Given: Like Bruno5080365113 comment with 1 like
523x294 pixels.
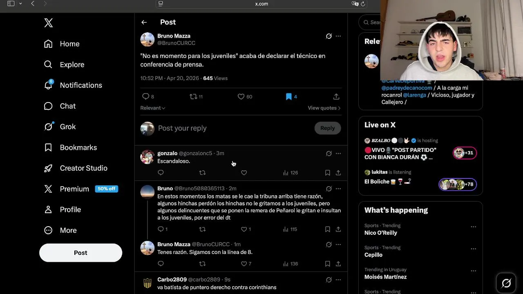Looking at the screenshot, I should pos(246,229).
